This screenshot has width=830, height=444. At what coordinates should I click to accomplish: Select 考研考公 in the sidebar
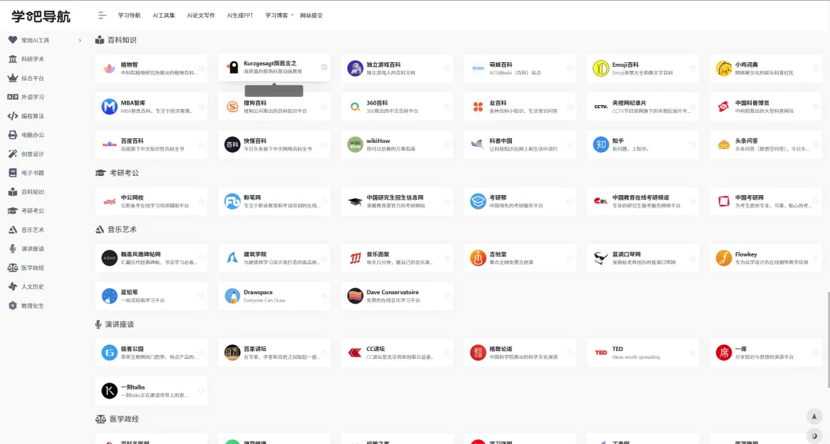[32, 210]
